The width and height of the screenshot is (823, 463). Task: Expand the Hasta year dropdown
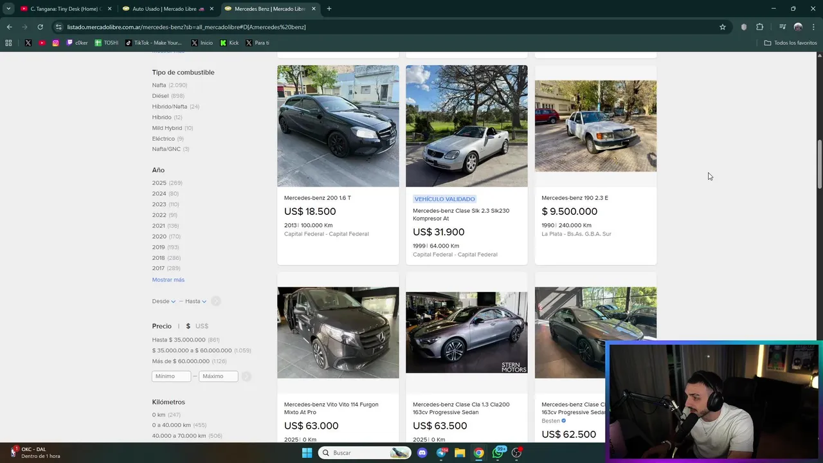click(196, 301)
